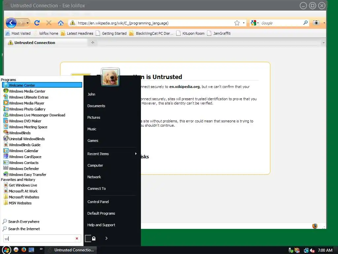Click the warning icon in the address bar
The image size is (338, 254).
73,23
